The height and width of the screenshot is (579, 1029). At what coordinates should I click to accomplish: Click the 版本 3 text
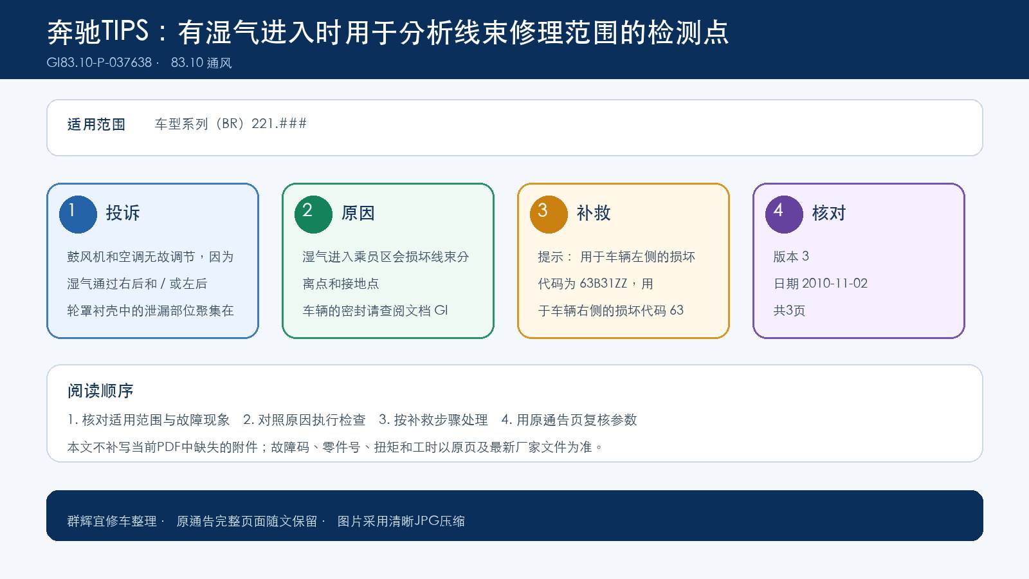(x=791, y=257)
